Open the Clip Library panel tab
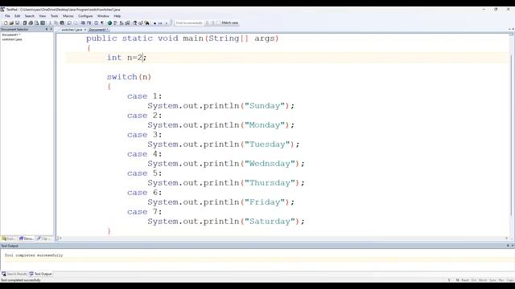Image resolution: width=515 pixels, height=289 pixels. [x=43, y=238]
